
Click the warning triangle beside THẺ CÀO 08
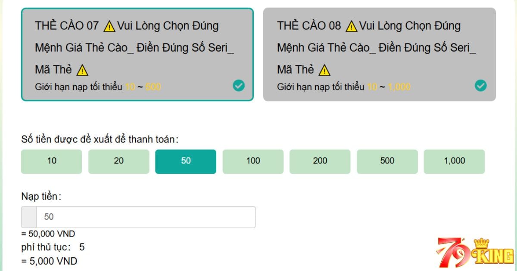(x=352, y=26)
